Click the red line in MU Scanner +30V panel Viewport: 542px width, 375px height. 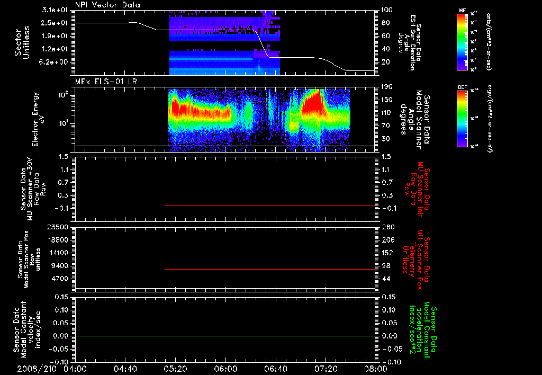click(x=269, y=205)
